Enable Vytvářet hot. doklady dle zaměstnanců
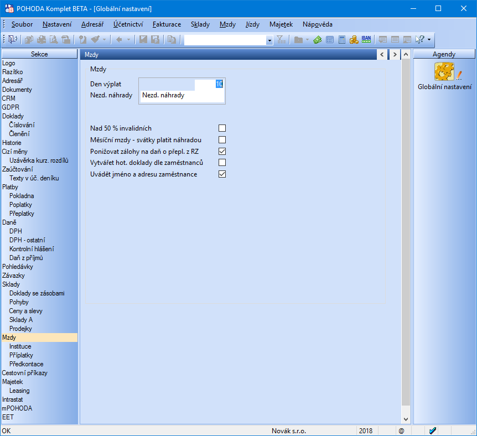 (222, 163)
